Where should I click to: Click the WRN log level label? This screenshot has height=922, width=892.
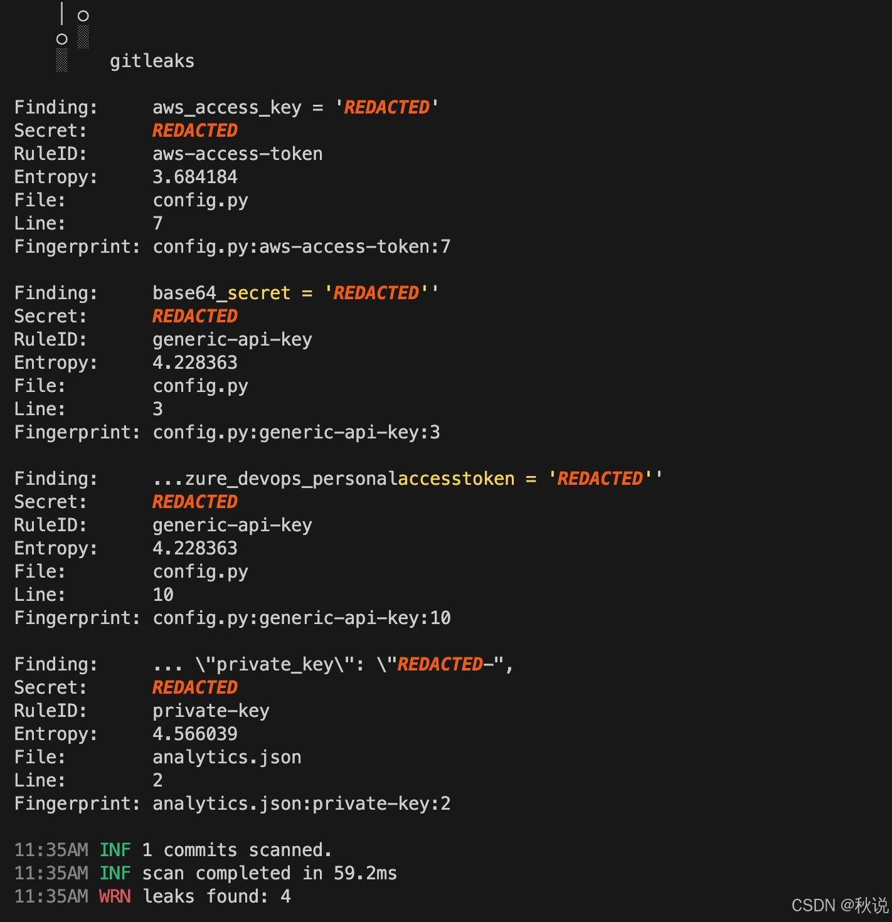tap(115, 896)
